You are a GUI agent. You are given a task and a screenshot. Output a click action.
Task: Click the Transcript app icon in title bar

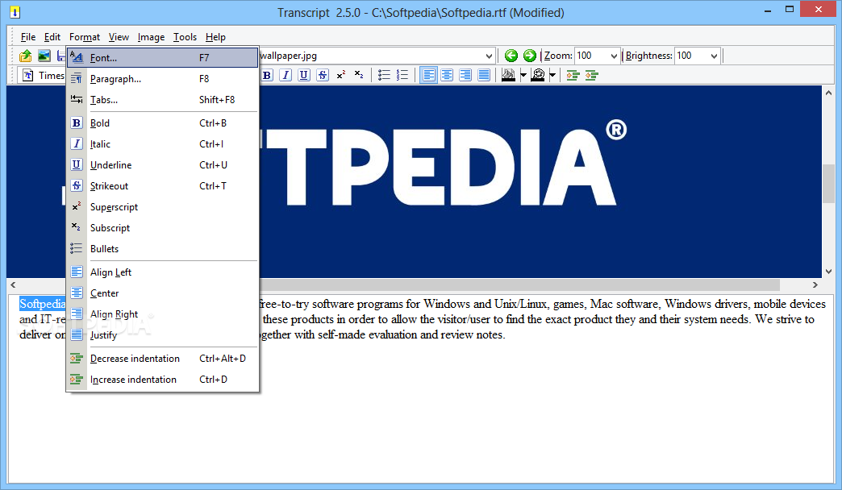15,11
